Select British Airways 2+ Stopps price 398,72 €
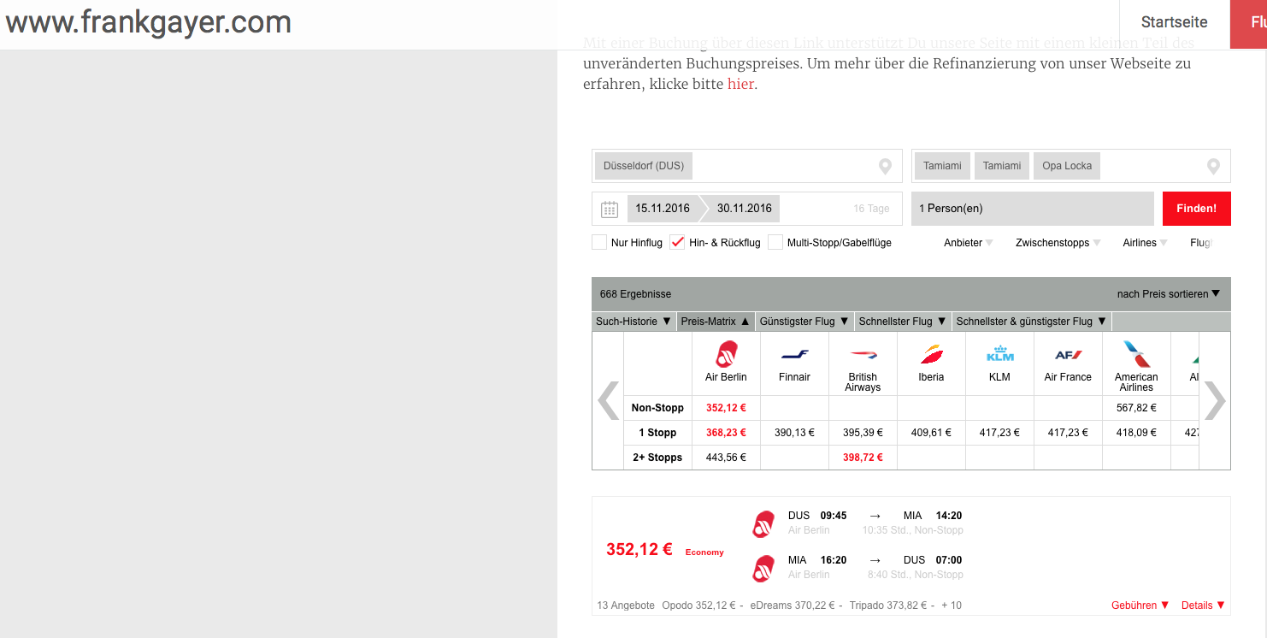 click(863, 458)
